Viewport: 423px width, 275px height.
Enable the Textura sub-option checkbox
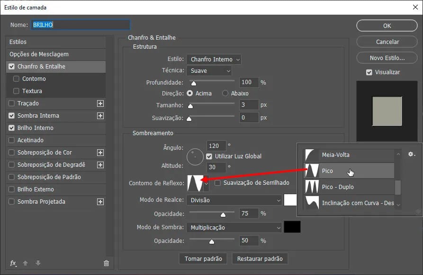pos(16,91)
